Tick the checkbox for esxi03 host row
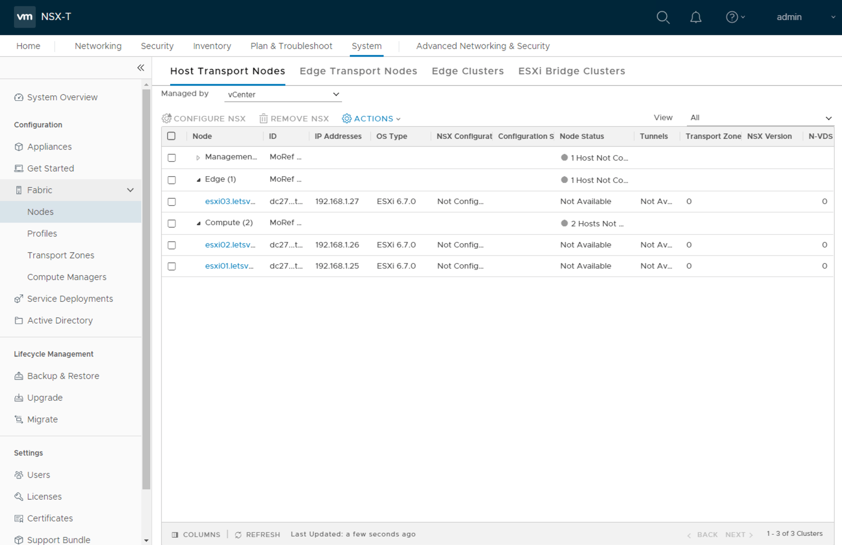Screen dimensions: 842x545 [x=172, y=202]
